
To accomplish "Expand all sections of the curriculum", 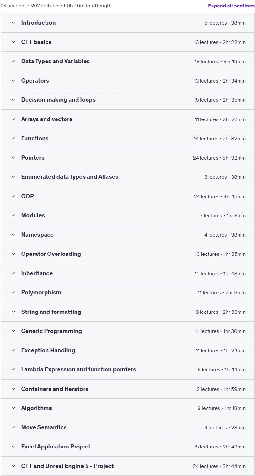I will 231,6.
